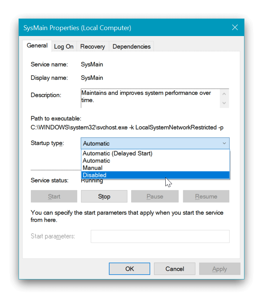Select Automatic option in the open list
263x298 pixels.
pyautogui.click(x=96, y=161)
